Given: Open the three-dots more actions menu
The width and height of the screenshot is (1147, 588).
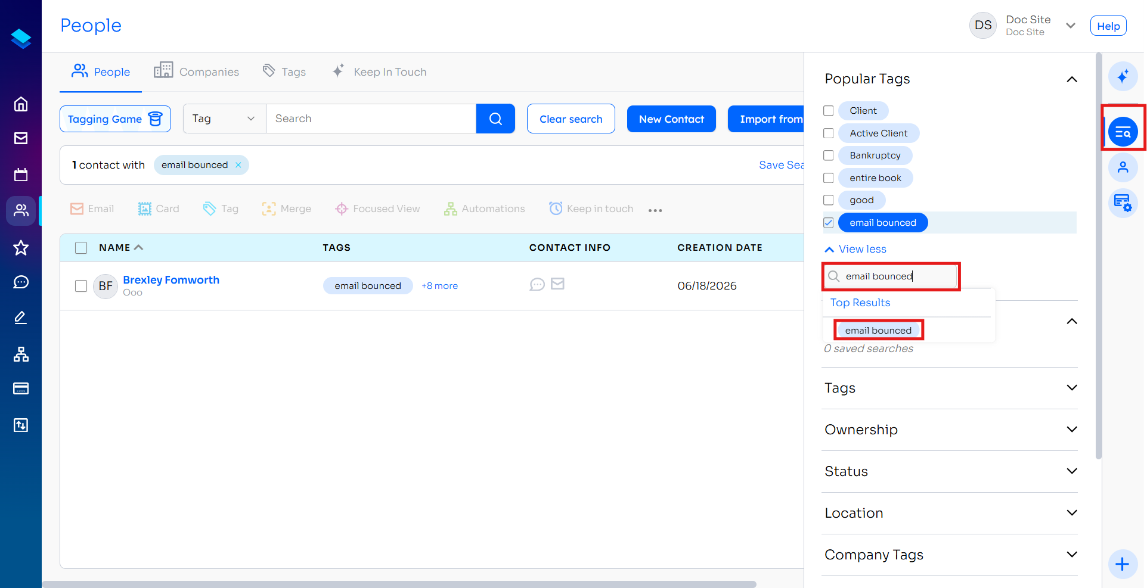Looking at the screenshot, I should click(655, 210).
